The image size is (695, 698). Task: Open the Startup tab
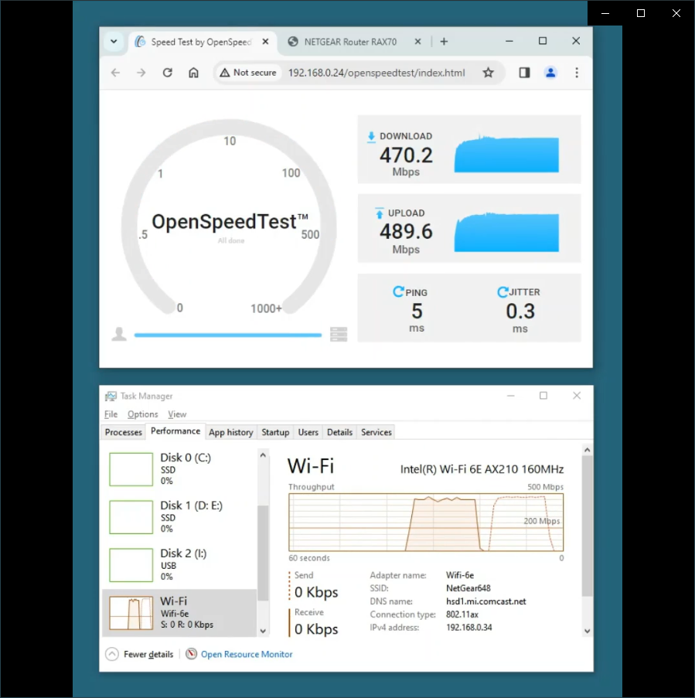point(275,432)
